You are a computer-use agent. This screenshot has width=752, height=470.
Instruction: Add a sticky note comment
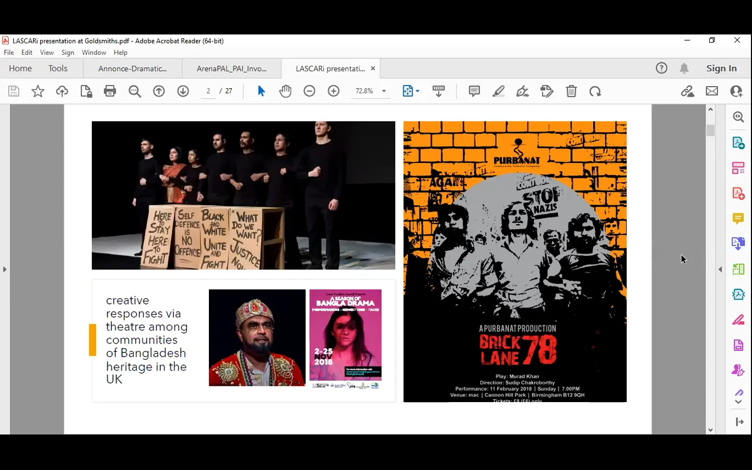coord(474,91)
